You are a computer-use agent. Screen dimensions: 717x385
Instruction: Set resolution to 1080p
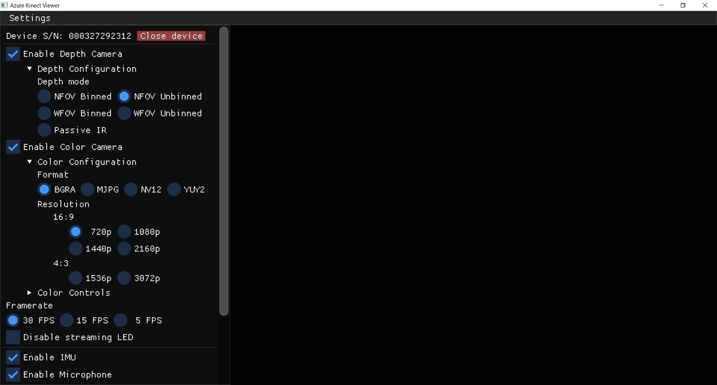click(124, 231)
